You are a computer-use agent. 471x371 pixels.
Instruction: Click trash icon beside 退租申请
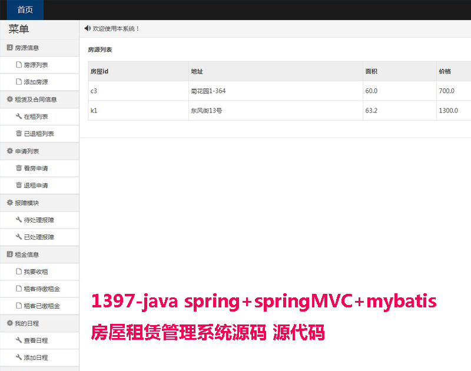pyautogui.click(x=19, y=185)
